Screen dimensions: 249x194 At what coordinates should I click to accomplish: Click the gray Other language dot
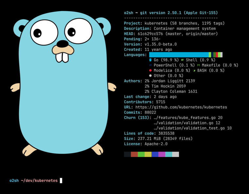[151, 76]
